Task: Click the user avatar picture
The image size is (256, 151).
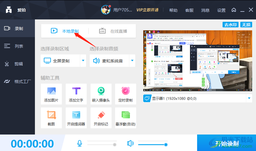Action: (x=105, y=10)
